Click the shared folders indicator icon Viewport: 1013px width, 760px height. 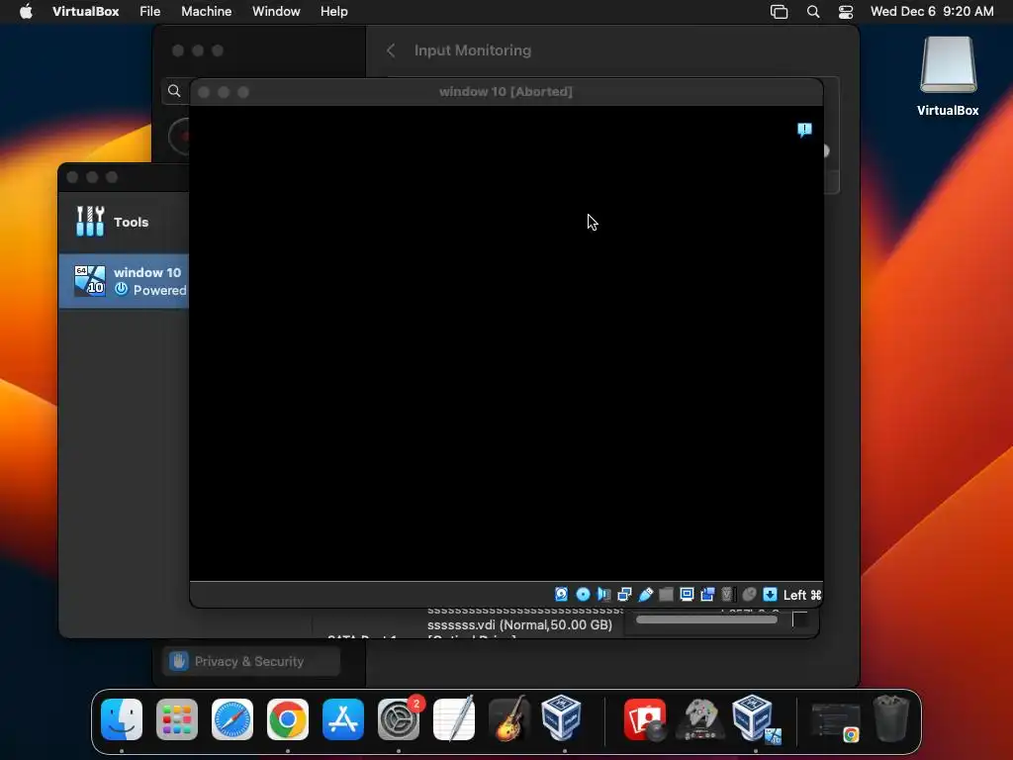[666, 595]
